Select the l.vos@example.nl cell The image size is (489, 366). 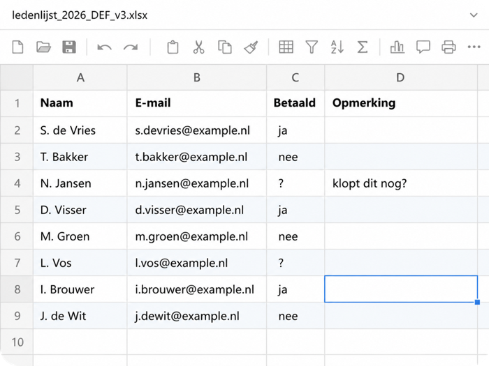pyautogui.click(x=197, y=263)
